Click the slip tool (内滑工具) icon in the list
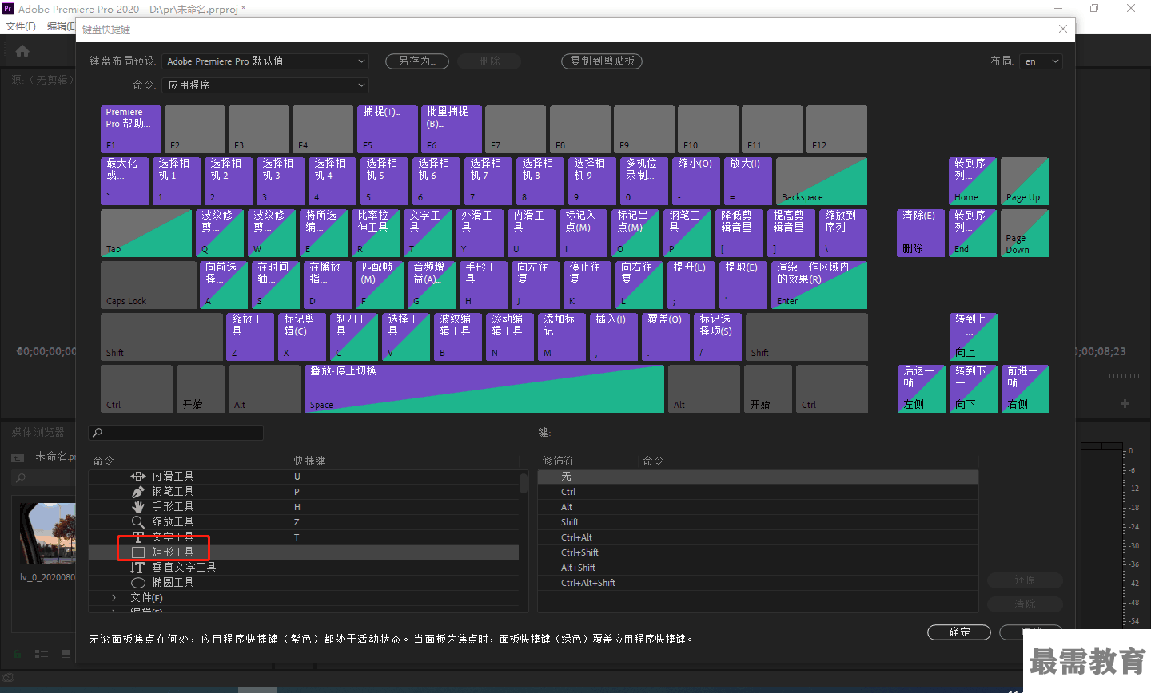The height and width of the screenshot is (693, 1151). pyautogui.click(x=138, y=476)
